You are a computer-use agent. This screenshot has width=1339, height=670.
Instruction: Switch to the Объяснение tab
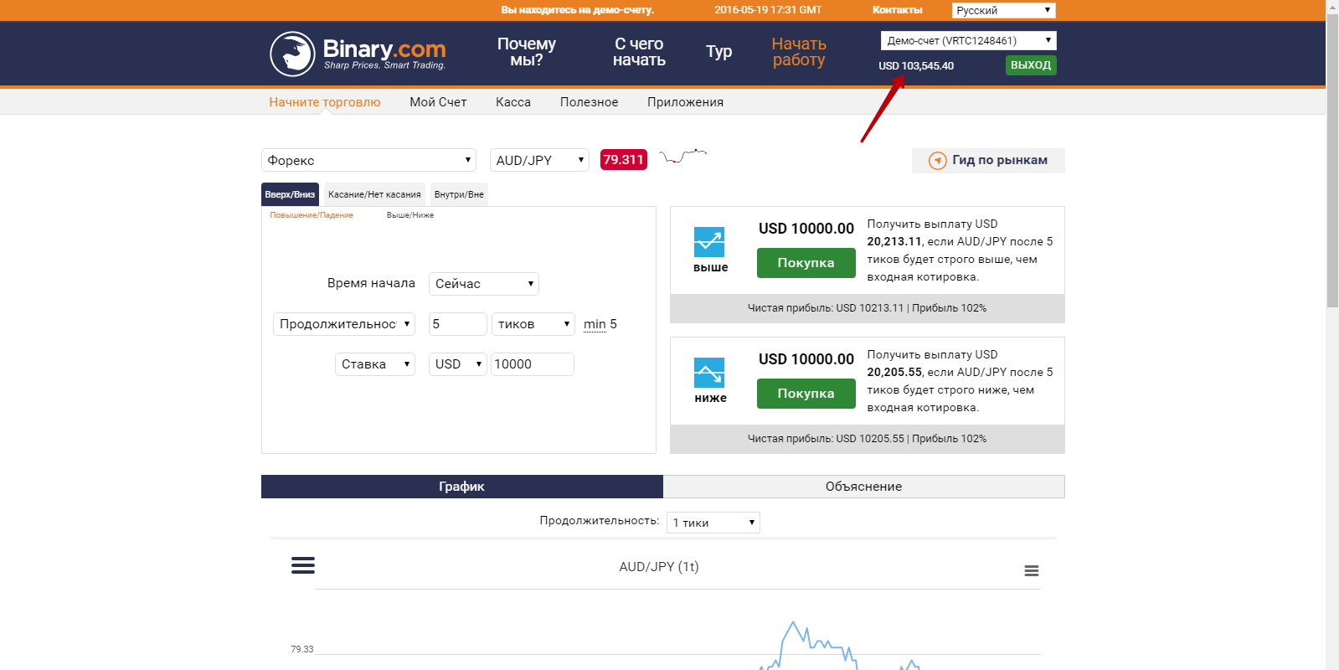pyautogui.click(x=863, y=487)
